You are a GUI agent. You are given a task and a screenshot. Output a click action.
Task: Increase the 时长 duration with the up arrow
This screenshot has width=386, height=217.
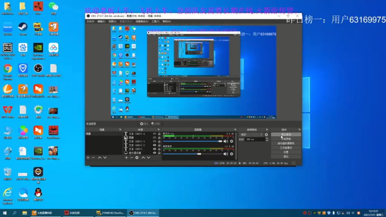[267, 138]
